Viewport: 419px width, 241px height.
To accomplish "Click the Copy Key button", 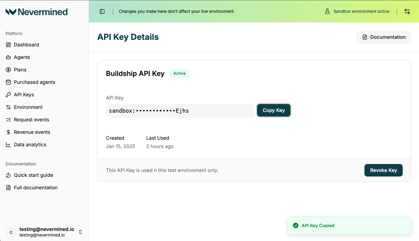I will (274, 110).
